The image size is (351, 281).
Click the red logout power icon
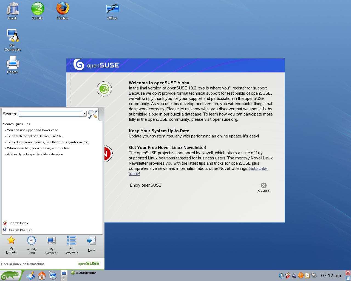point(348,273)
